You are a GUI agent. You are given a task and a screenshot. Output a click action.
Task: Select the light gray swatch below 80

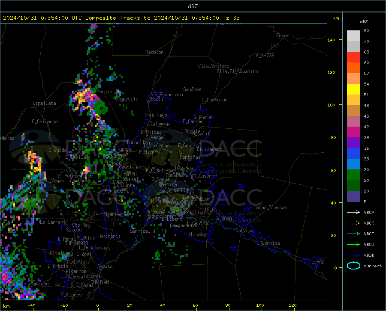[353, 36]
